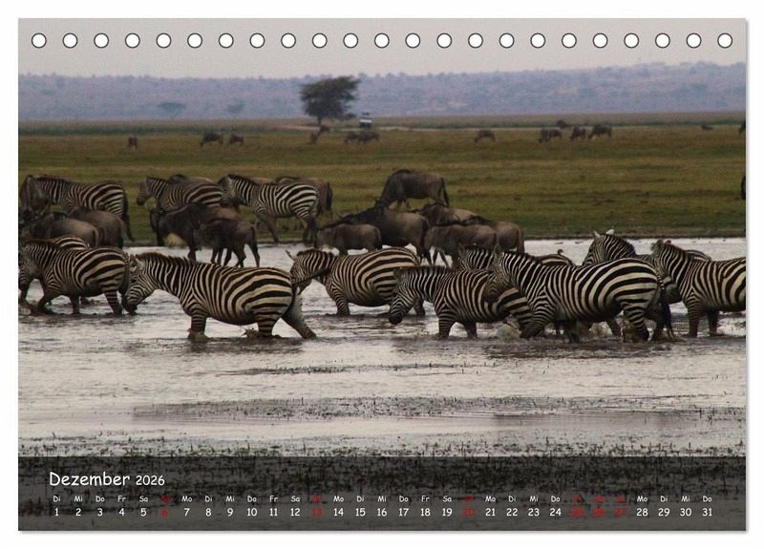Viewport: 764px width, 549px height.
Task: Choose date 18 in the calendar strip
Action: tap(425, 512)
